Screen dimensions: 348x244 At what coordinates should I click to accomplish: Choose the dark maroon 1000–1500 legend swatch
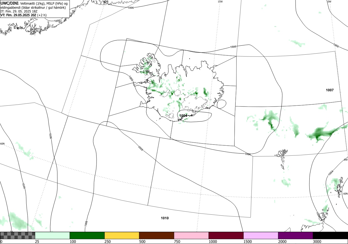click(x=226, y=235)
